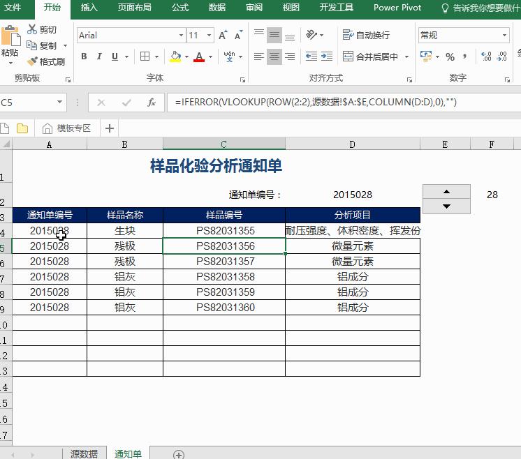Click the new blank document icon
Screen dimensions: 521x459
tap(5, 128)
